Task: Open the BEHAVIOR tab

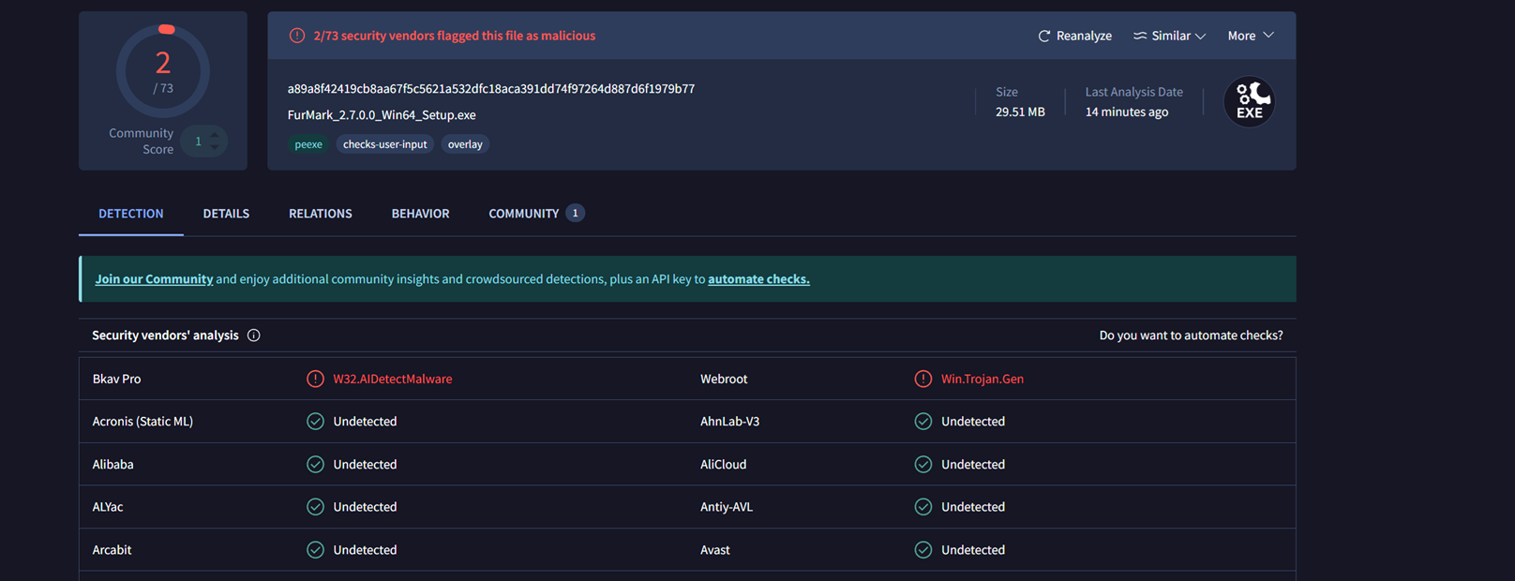Action: (420, 214)
